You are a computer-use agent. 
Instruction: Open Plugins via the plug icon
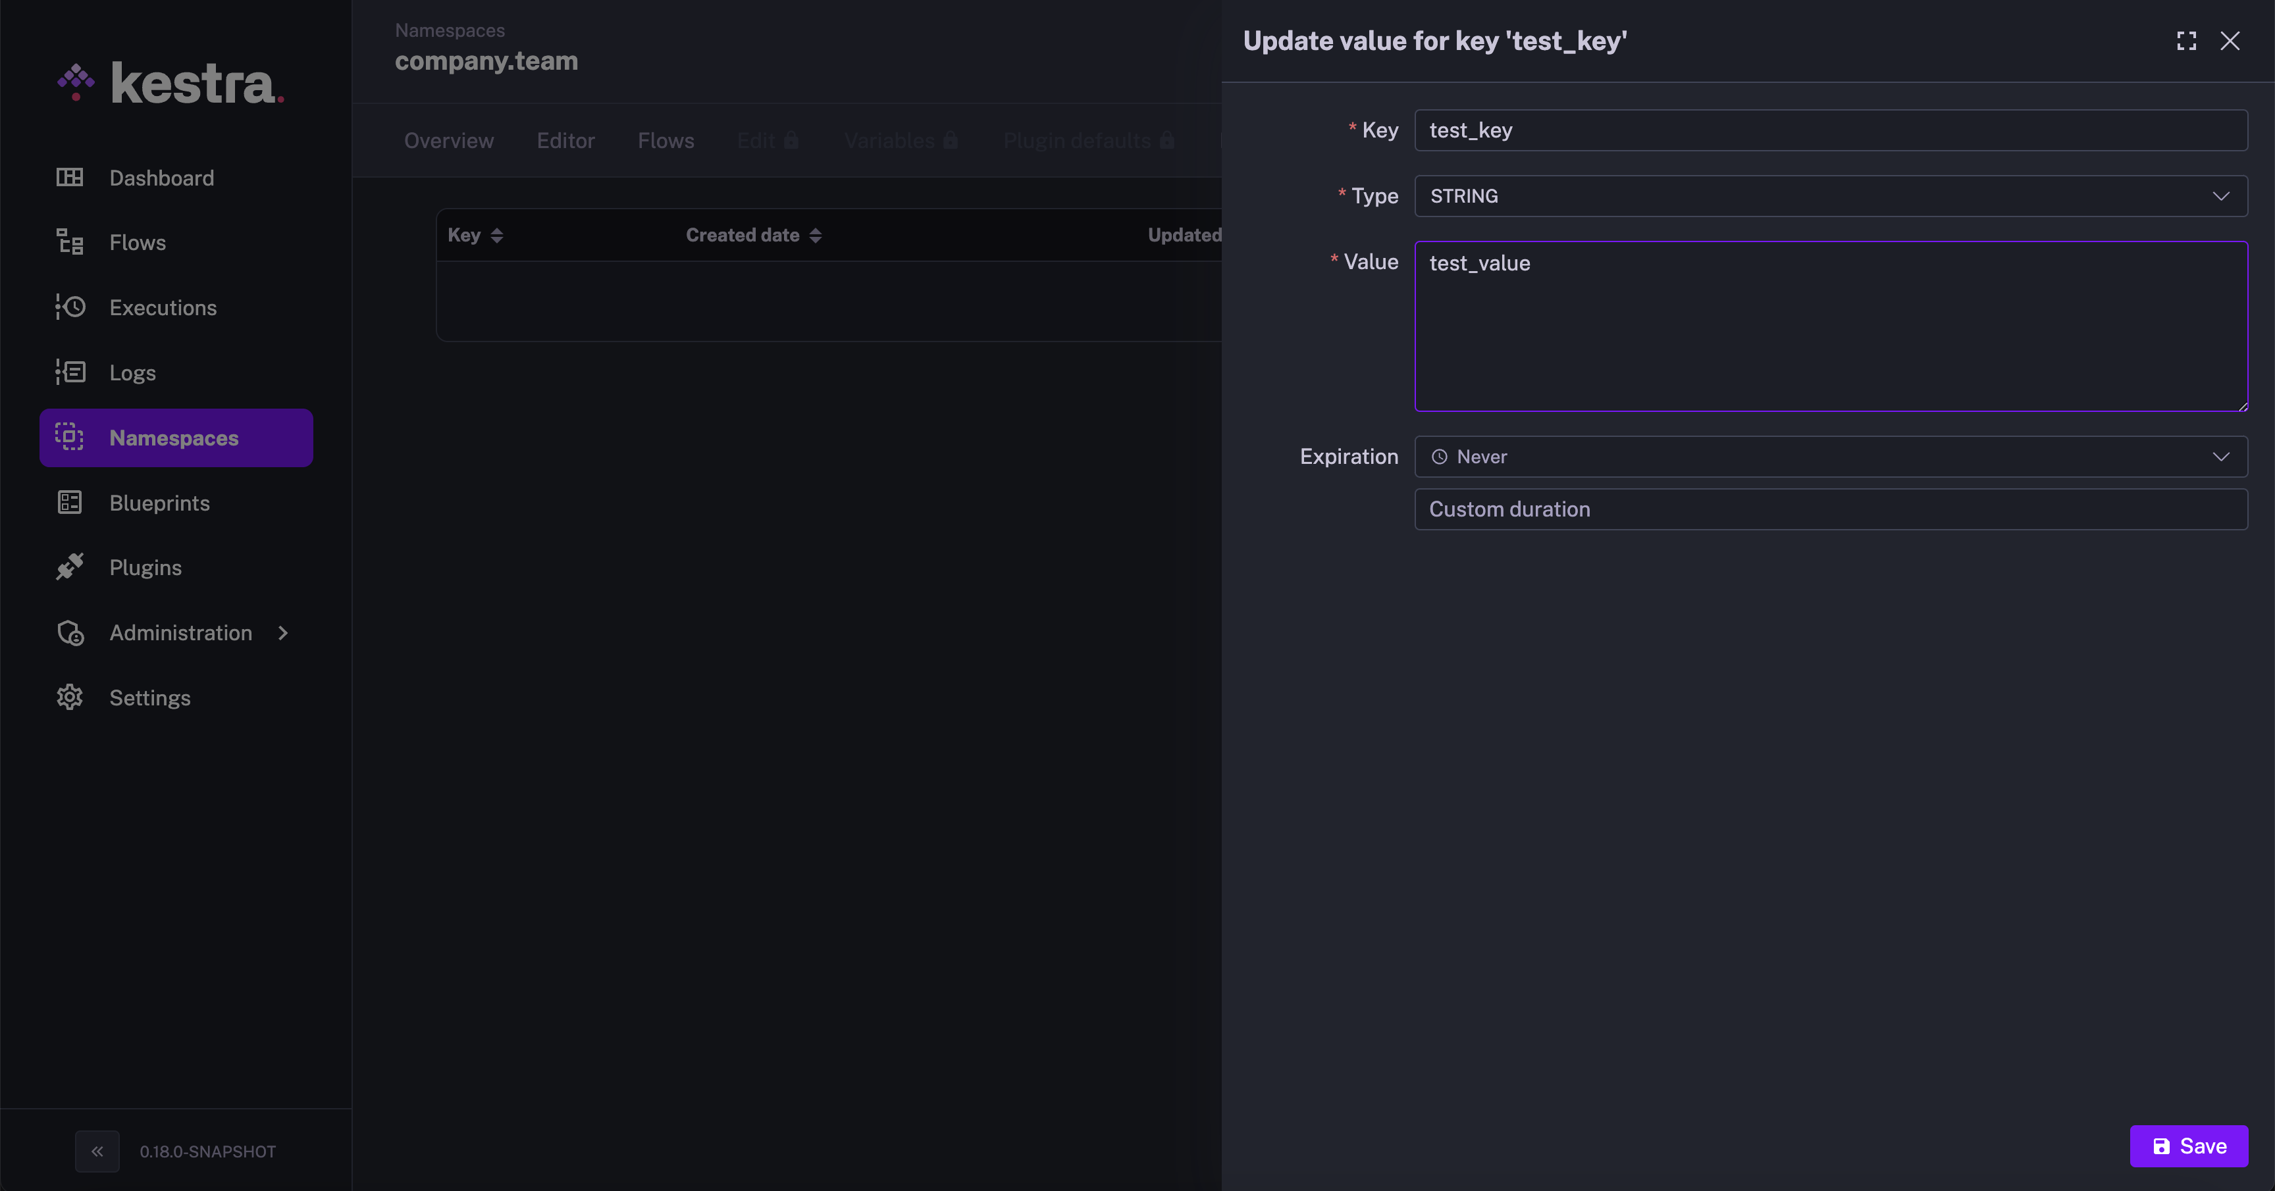tap(70, 567)
